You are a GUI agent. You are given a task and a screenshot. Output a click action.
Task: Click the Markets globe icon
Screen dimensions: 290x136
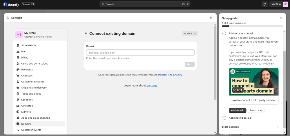click(18, 112)
